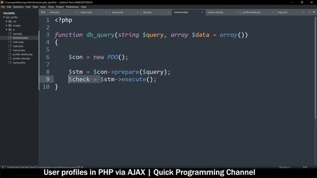The height and width of the screenshot is (178, 317).
Task: Place cursor on db_query function name
Action: tap(100, 35)
